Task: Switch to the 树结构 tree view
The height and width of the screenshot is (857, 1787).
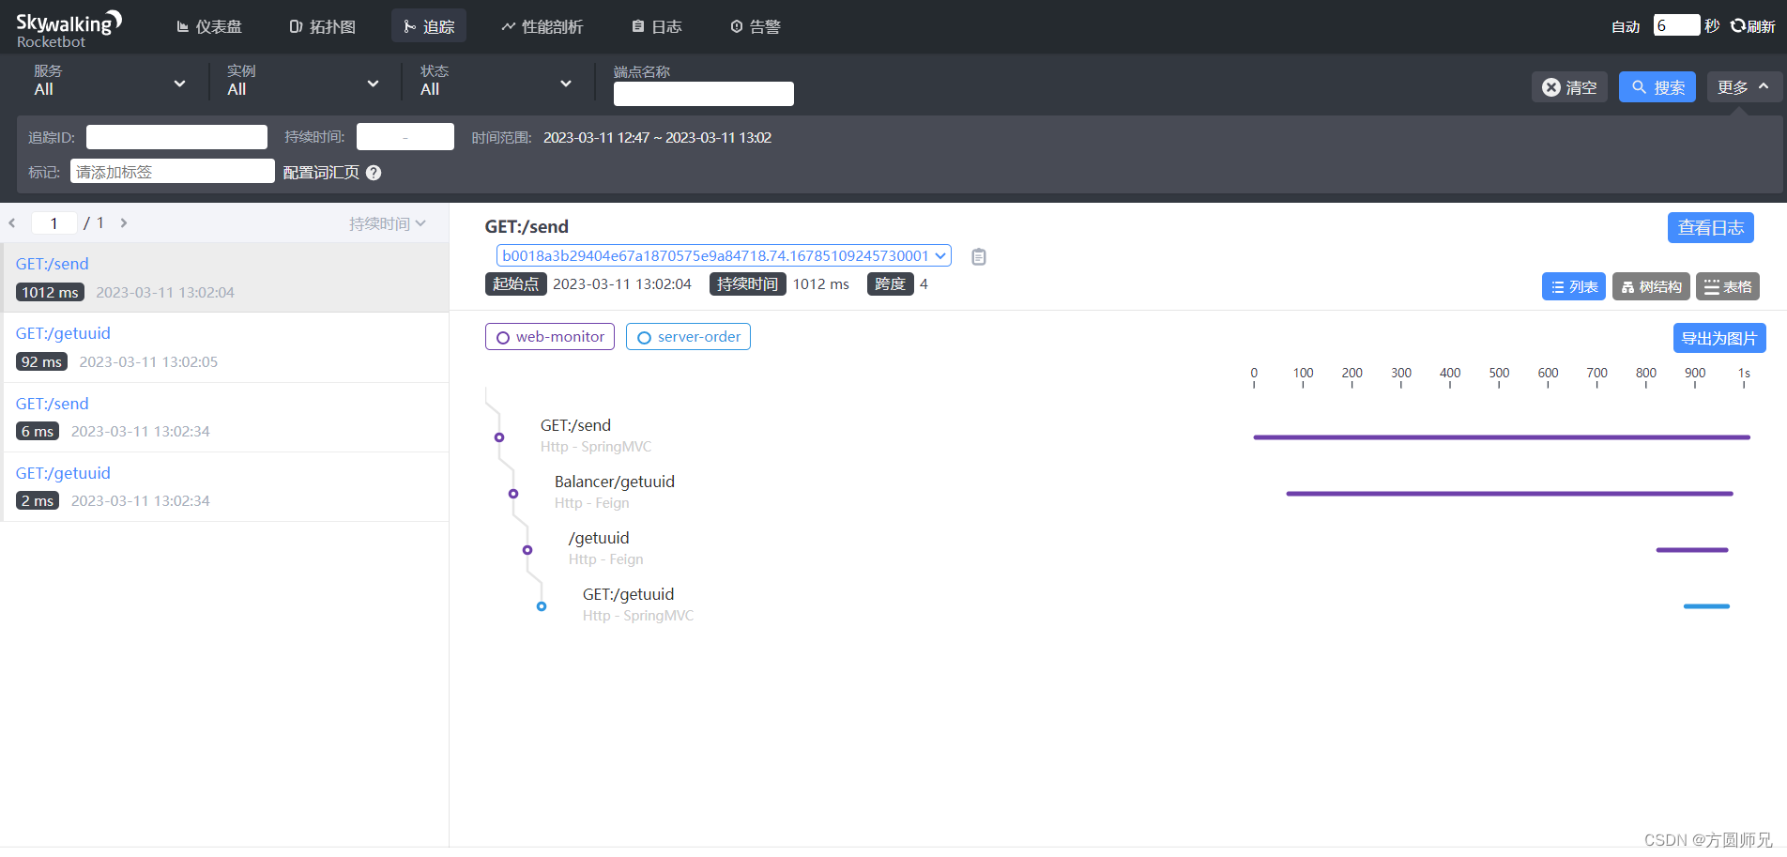Action: [x=1651, y=286]
